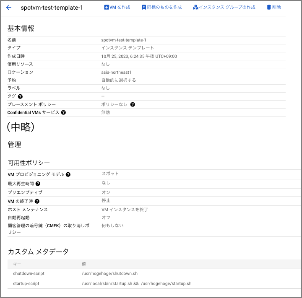Select インスタンス グループの作成 in toolbar
The image size is (302, 298).
227,8
